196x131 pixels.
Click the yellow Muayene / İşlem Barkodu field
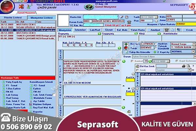click(x=186, y=24)
